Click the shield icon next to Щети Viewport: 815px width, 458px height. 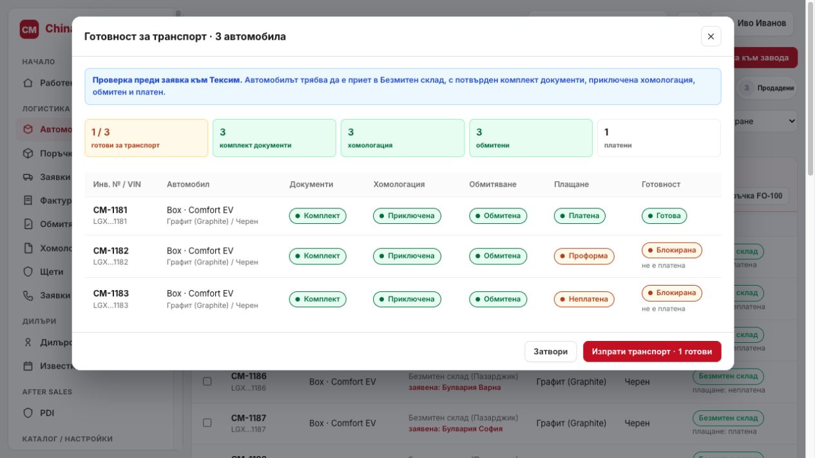[x=28, y=271]
